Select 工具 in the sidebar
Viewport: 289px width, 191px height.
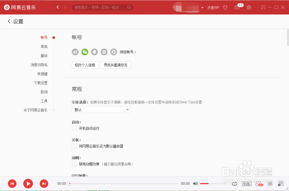[x=44, y=101]
